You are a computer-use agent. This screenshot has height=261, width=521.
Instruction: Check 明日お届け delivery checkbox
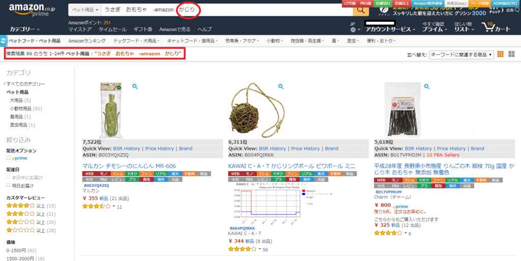pos(8,185)
